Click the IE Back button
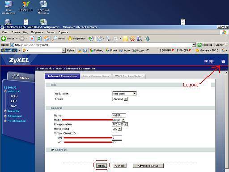 (8, 39)
